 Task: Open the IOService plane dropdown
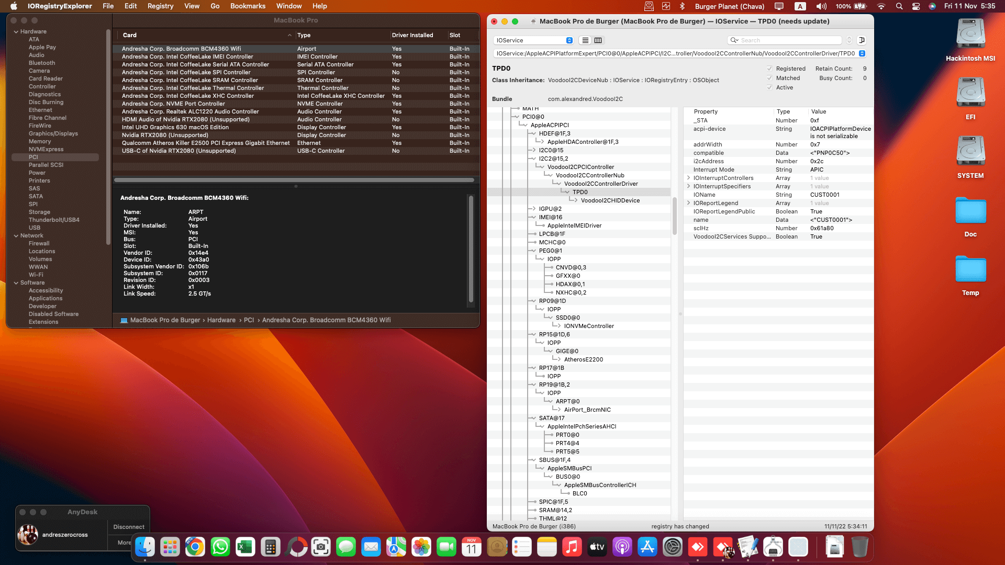533,40
